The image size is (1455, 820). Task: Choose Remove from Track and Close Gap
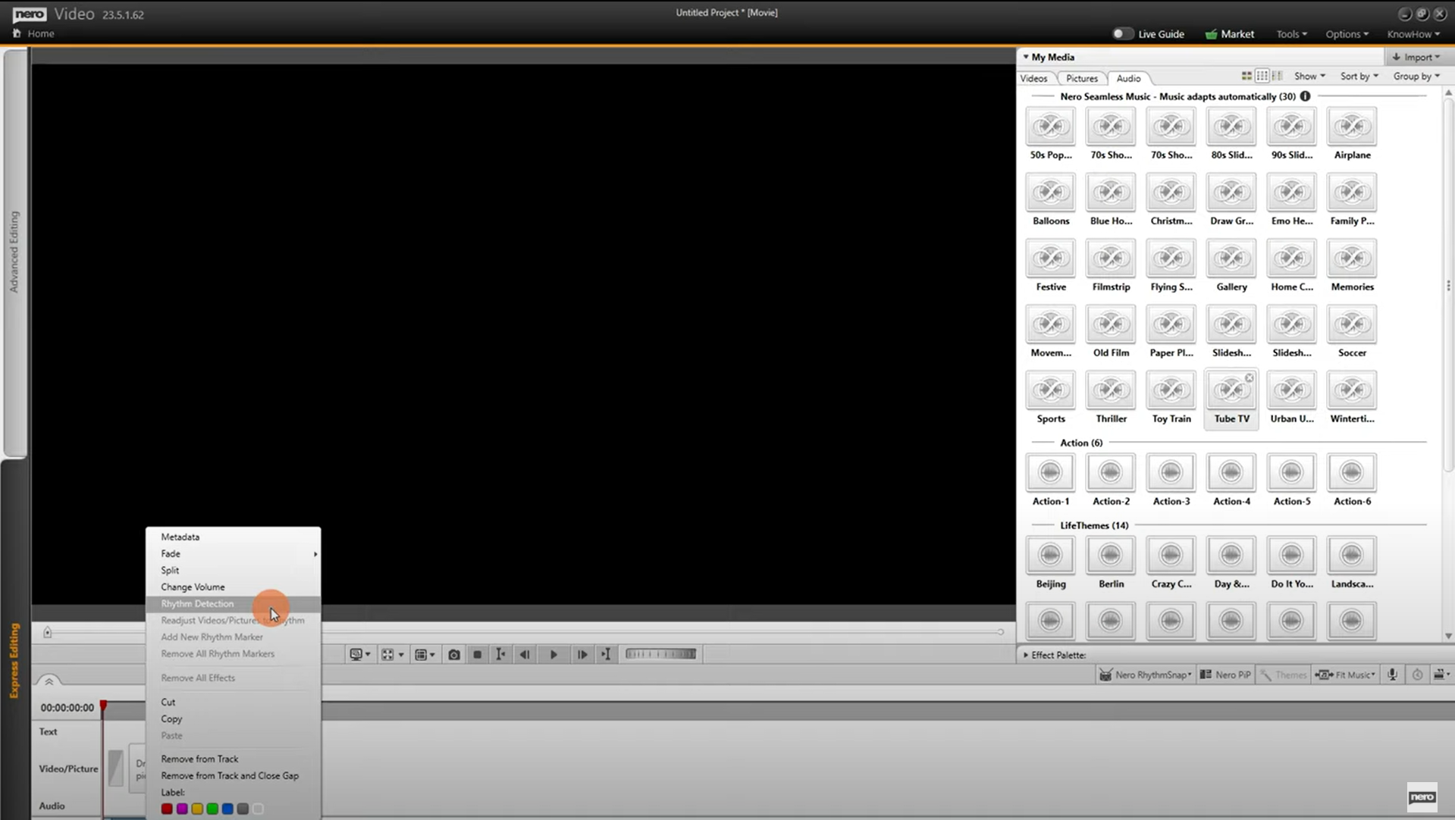point(233,775)
